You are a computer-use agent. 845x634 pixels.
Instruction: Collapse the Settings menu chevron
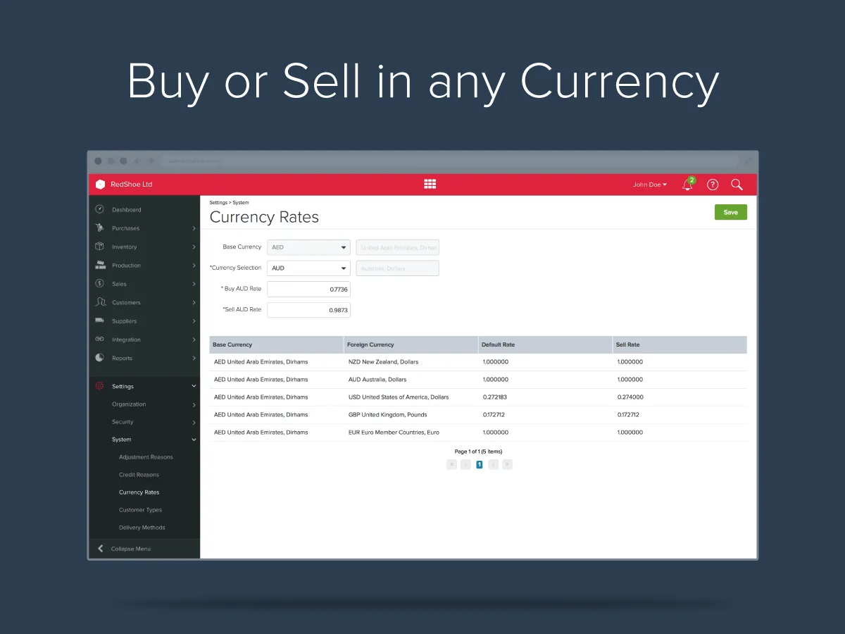[x=194, y=386]
